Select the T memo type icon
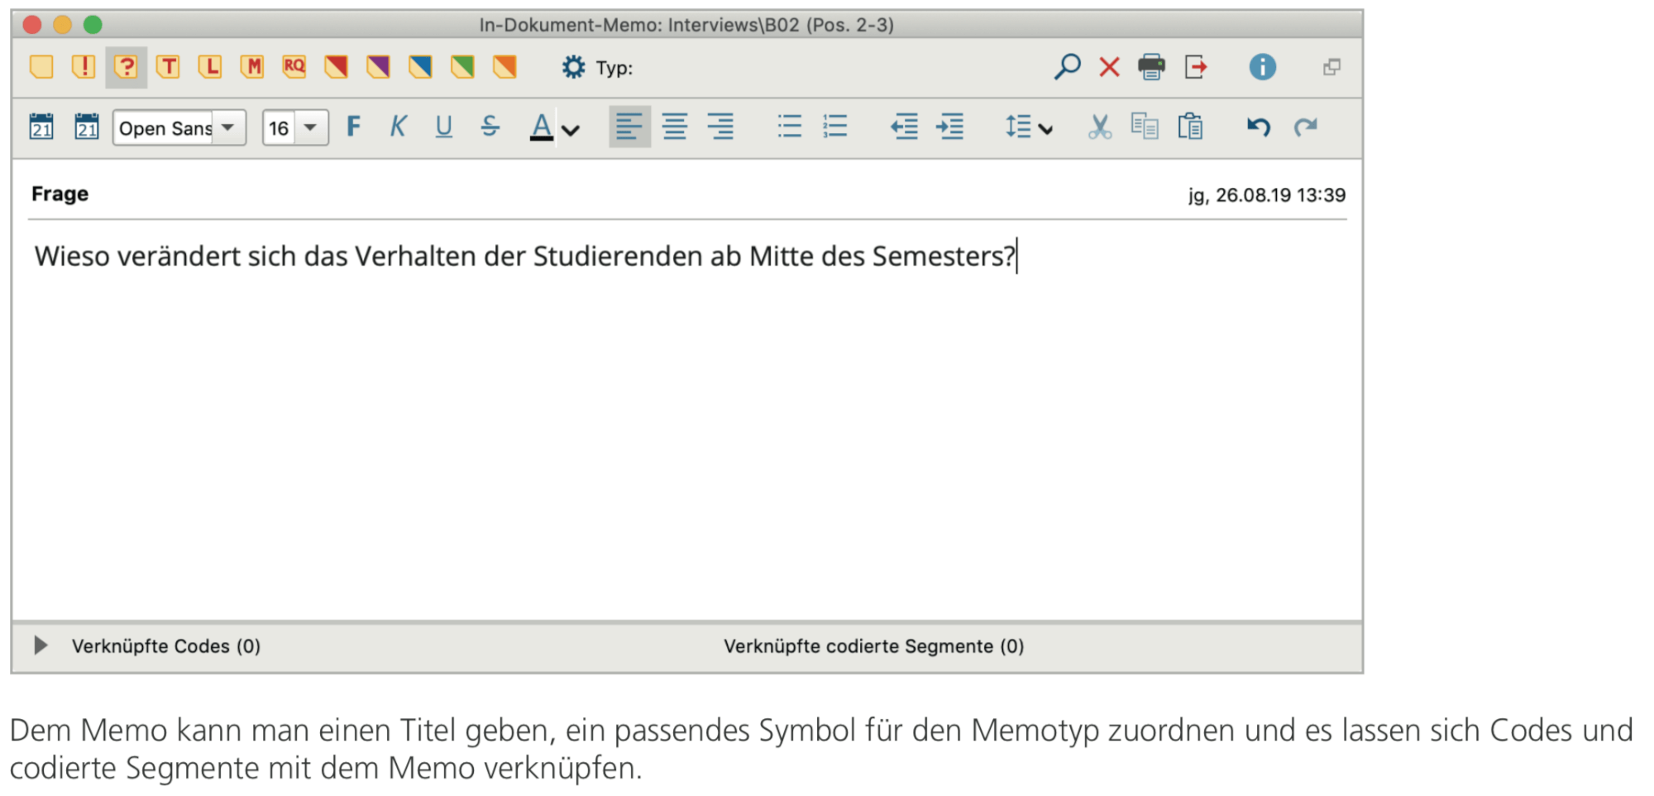The image size is (1654, 796). pos(168,67)
